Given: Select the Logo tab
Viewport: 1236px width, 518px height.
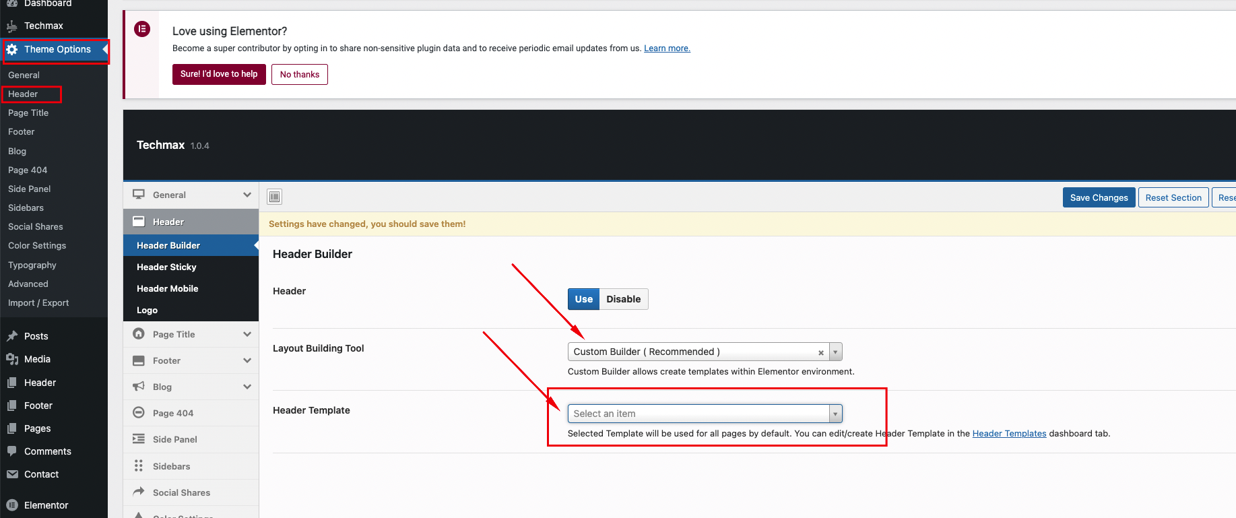Looking at the screenshot, I should (191, 310).
